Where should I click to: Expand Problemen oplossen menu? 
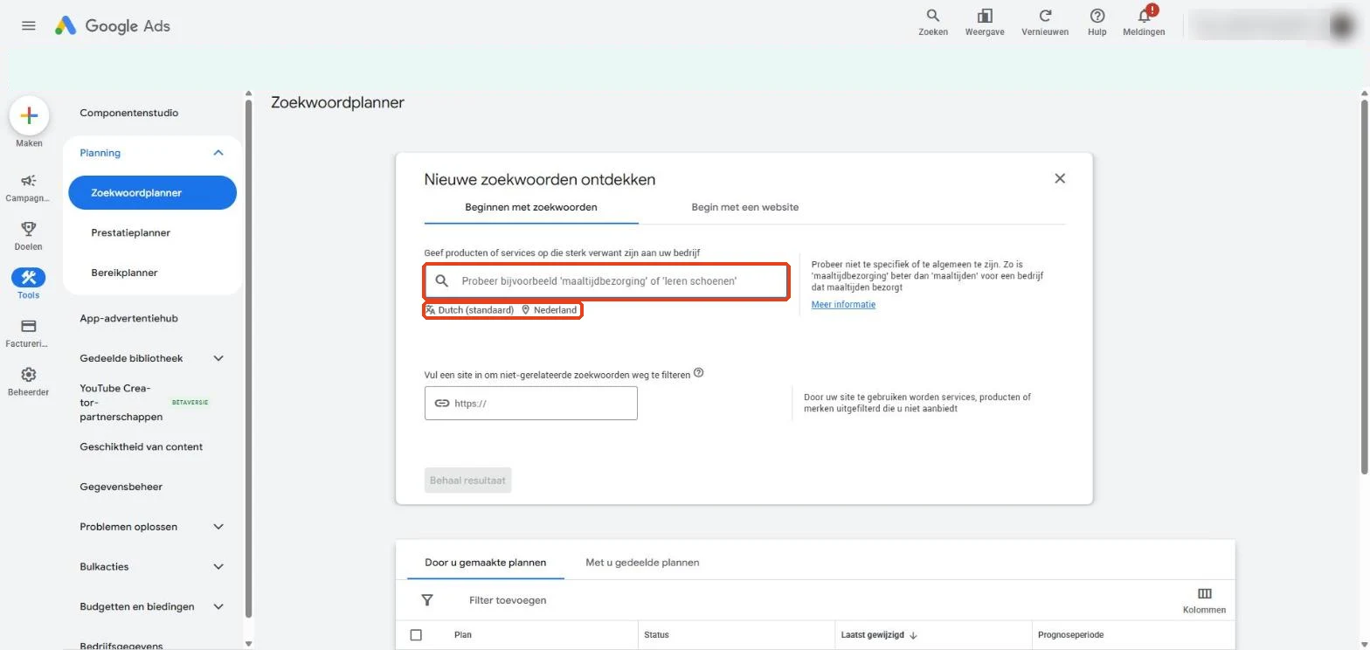coord(218,527)
